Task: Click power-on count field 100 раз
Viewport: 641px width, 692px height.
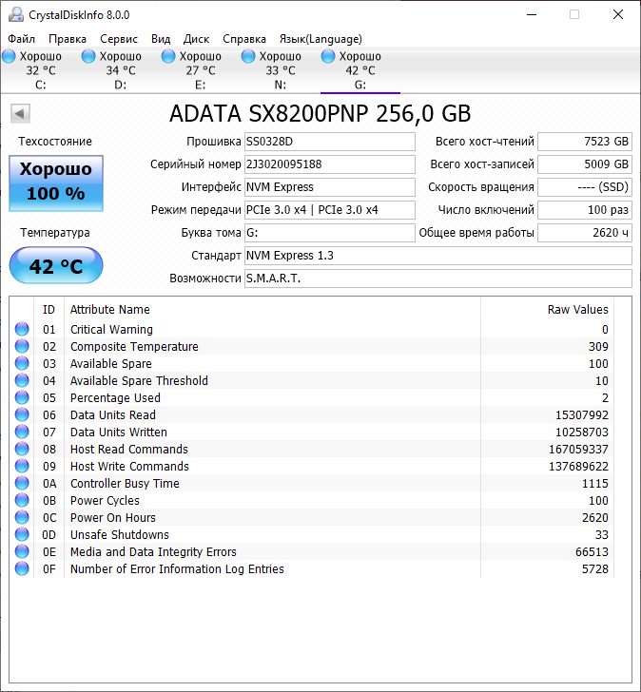Action: [585, 210]
